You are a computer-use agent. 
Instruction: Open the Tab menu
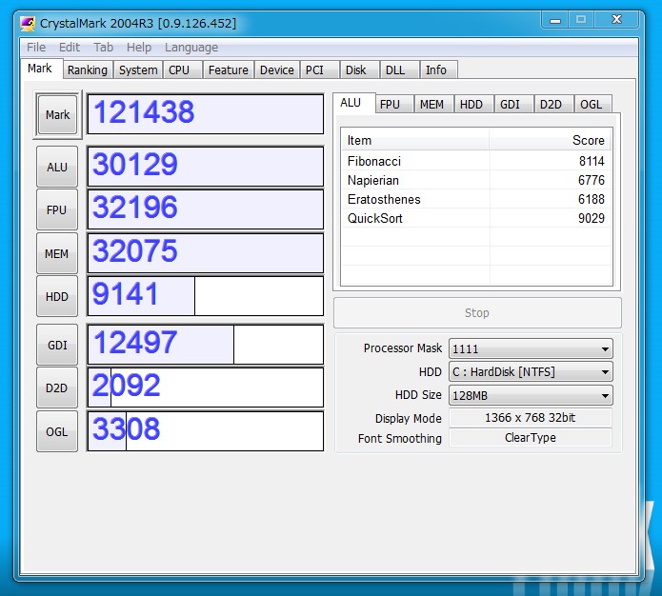click(104, 48)
